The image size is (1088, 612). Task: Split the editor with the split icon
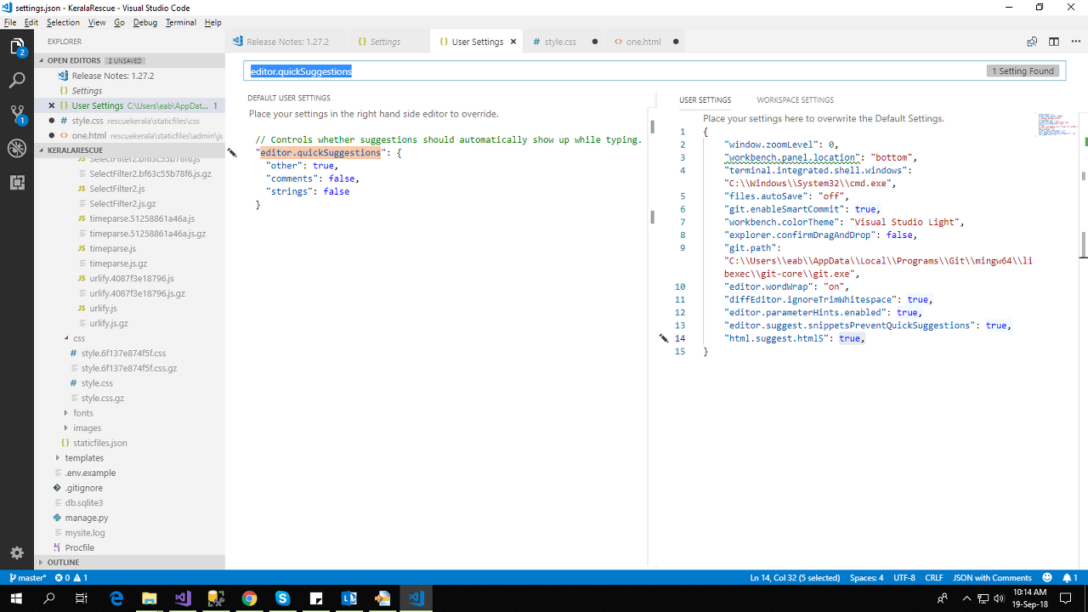[x=1054, y=42]
